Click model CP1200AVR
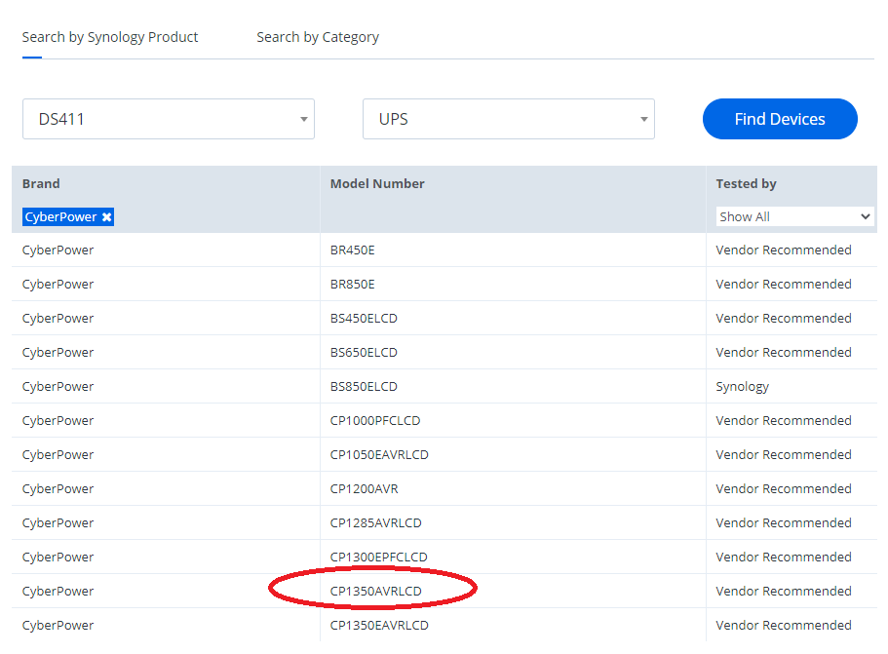The image size is (888, 654). click(365, 488)
